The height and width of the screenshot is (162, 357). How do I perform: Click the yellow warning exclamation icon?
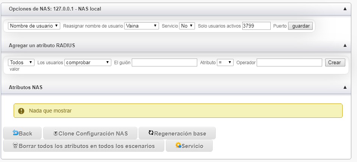click(x=21, y=111)
